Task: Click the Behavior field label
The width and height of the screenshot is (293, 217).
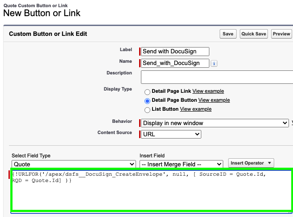Action: coord(122,122)
